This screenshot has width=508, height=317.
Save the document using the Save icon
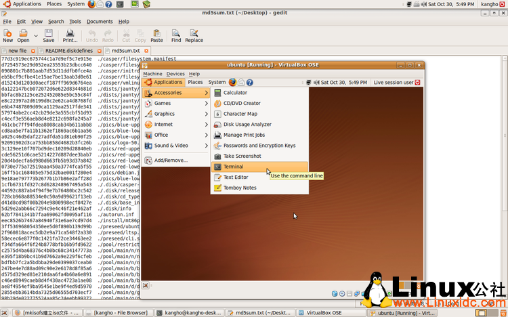(49, 36)
